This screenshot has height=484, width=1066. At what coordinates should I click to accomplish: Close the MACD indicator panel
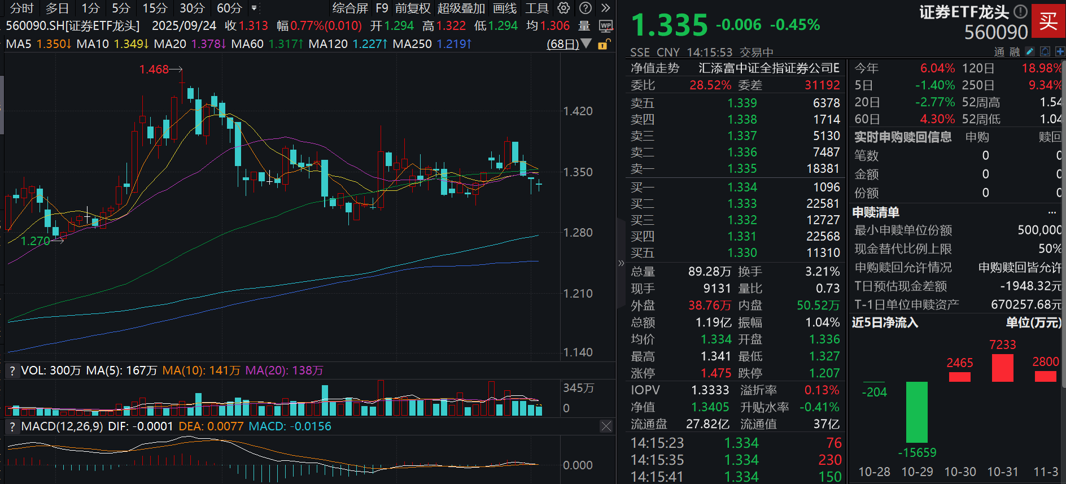pyautogui.click(x=606, y=426)
